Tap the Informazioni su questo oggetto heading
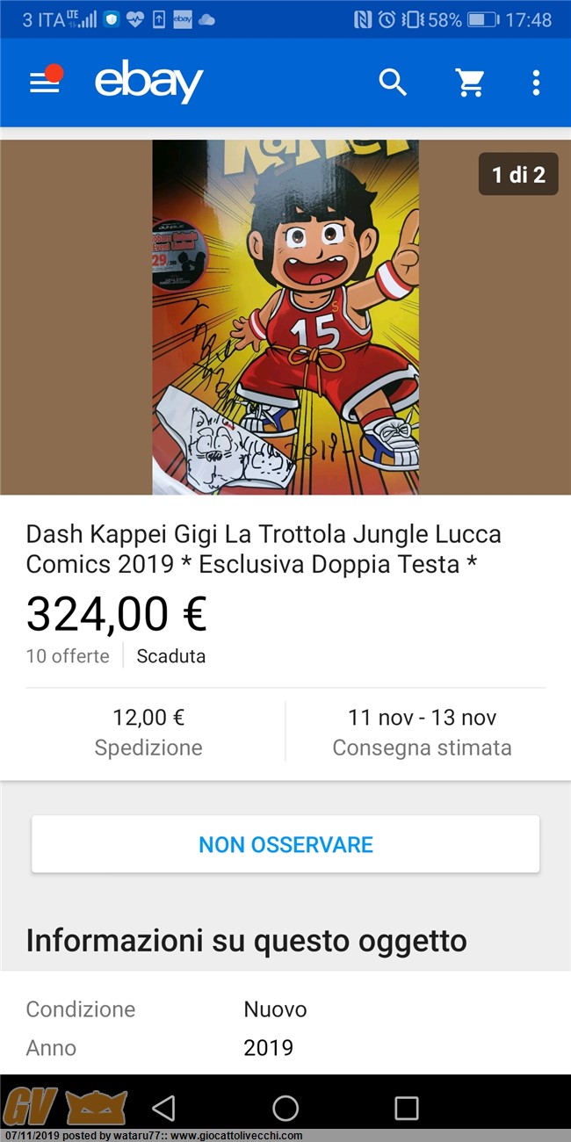 point(246,941)
